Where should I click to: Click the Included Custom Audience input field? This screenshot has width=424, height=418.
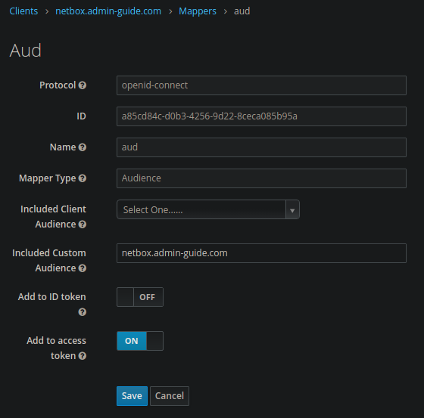[261, 253]
